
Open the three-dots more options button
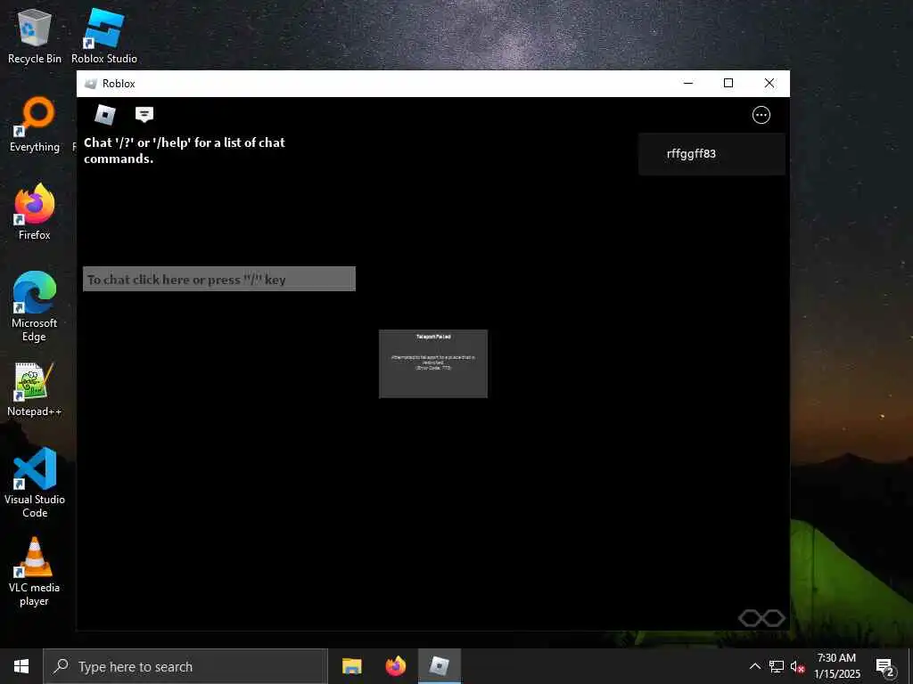761,115
